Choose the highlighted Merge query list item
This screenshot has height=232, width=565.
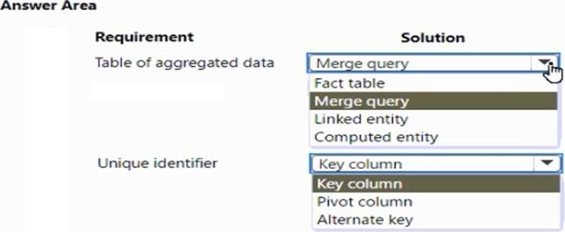click(x=434, y=101)
